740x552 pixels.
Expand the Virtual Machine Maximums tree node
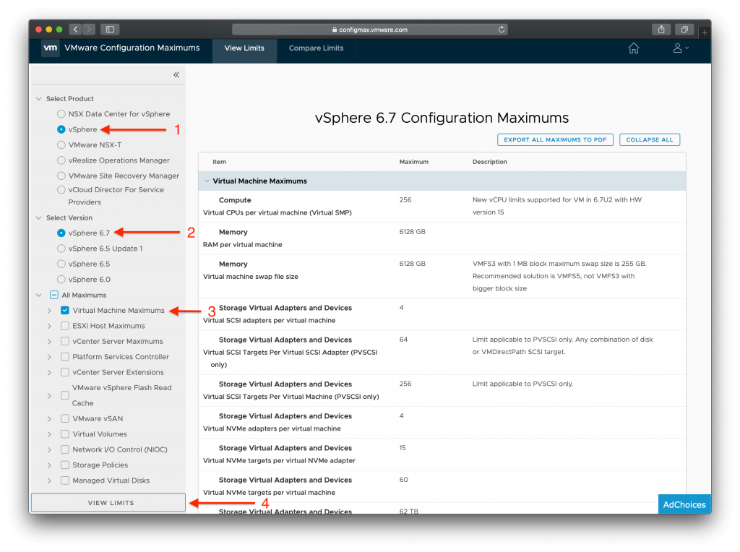click(x=49, y=311)
